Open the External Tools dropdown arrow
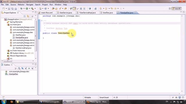This screenshot has width=186, height=104. click(x=35, y=8)
